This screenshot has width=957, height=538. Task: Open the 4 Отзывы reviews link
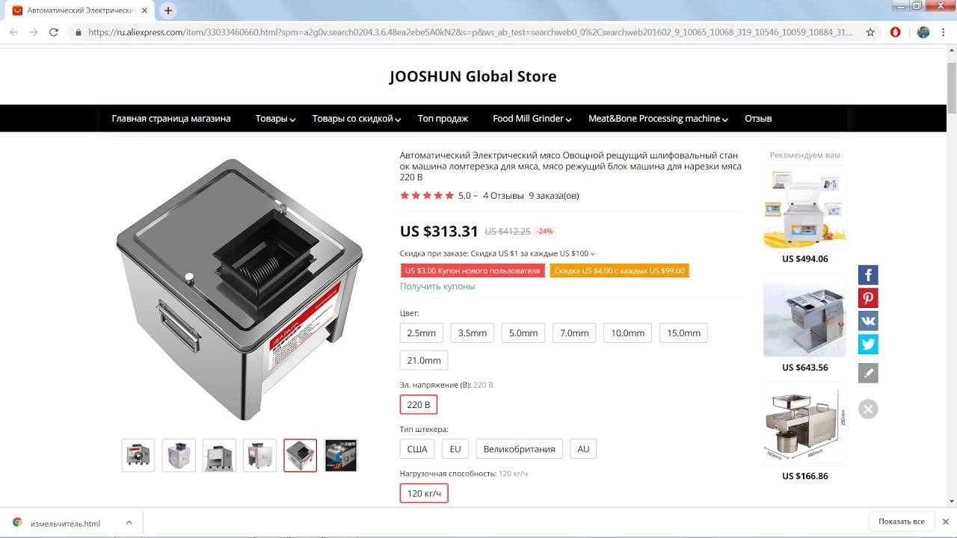(x=503, y=196)
